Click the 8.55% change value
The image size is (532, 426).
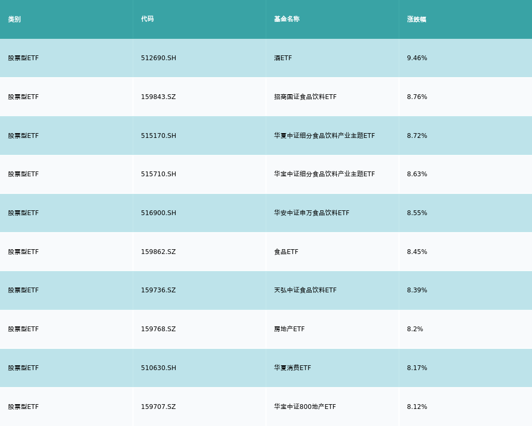click(x=417, y=213)
